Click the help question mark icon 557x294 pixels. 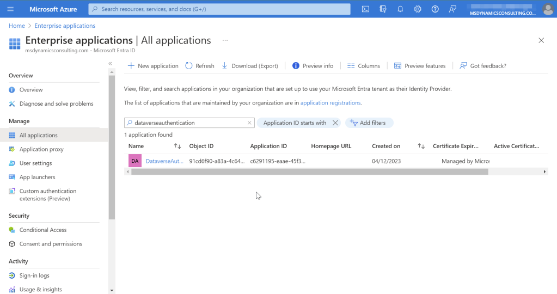435,9
